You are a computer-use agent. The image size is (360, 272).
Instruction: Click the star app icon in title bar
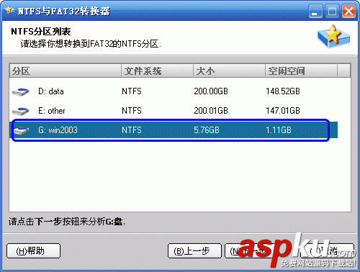click(9, 10)
